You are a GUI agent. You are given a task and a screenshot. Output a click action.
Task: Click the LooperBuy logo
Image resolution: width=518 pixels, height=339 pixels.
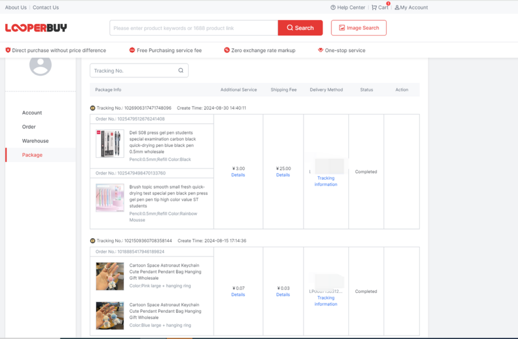[x=35, y=28]
